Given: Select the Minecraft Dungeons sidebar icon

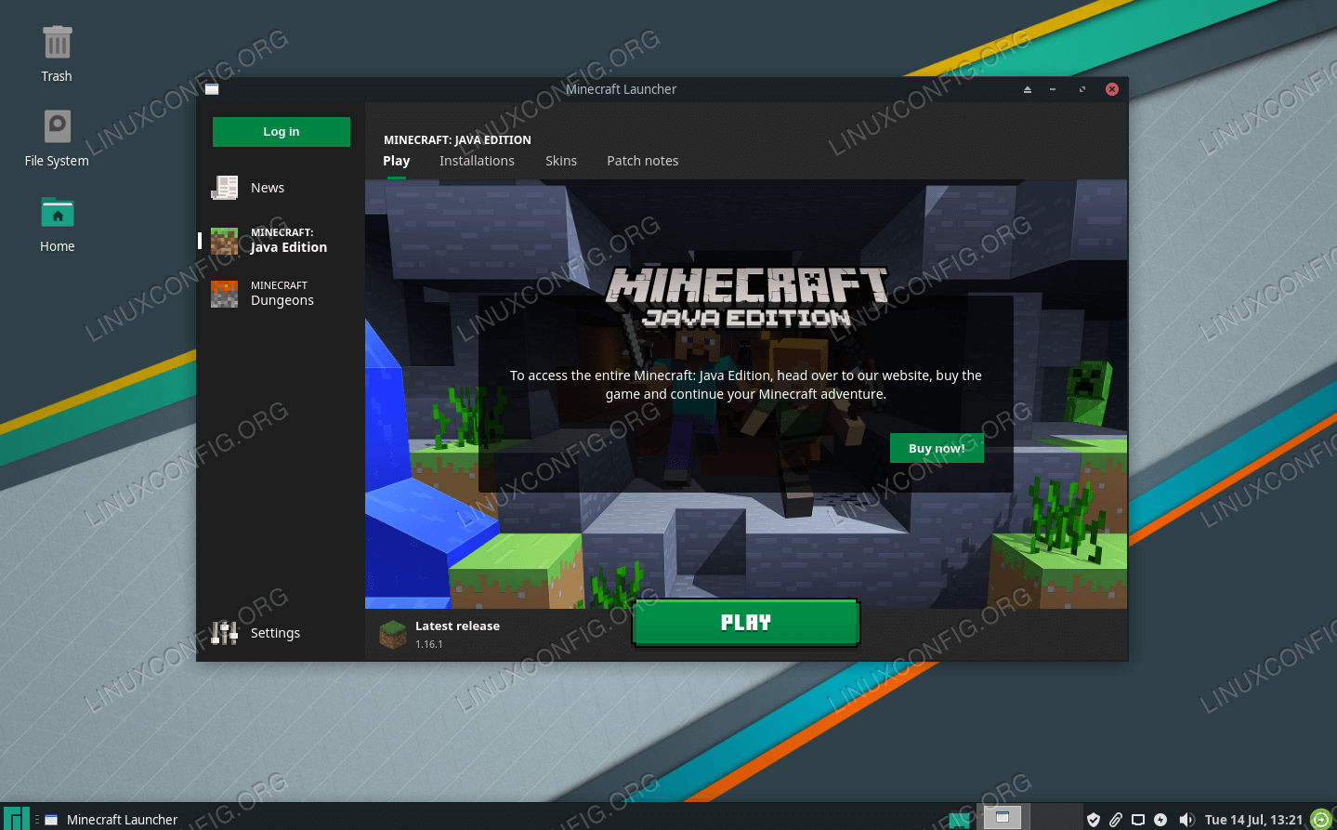Looking at the screenshot, I should (x=224, y=294).
